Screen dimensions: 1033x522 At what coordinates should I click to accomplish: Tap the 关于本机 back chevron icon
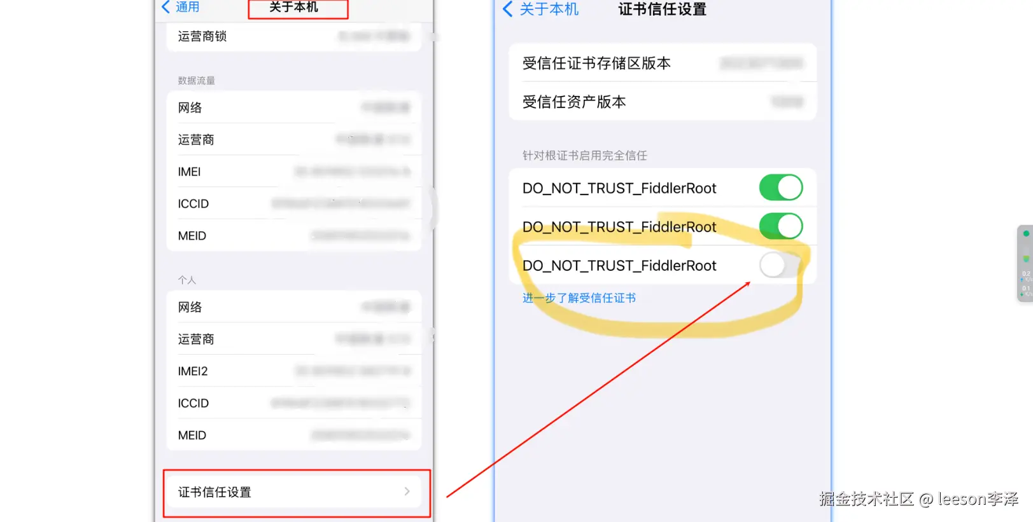507,9
